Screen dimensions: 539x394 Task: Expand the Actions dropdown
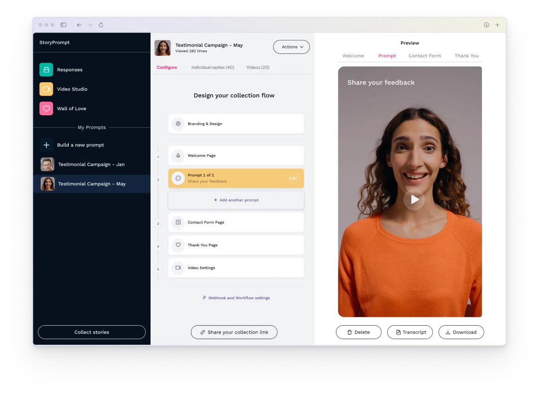pyautogui.click(x=291, y=47)
